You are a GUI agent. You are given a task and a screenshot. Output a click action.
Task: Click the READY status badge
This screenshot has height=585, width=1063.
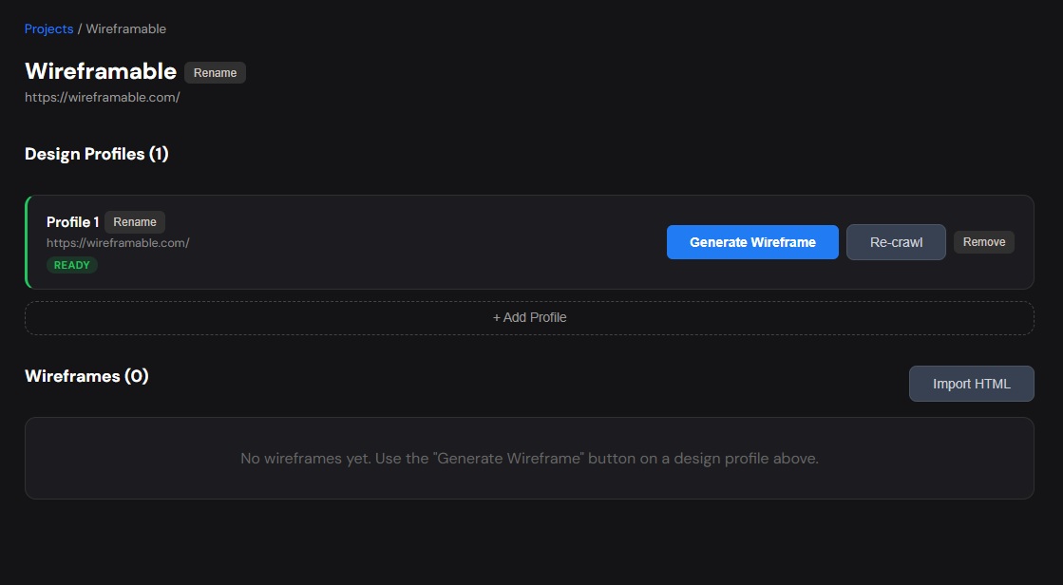tap(72, 265)
